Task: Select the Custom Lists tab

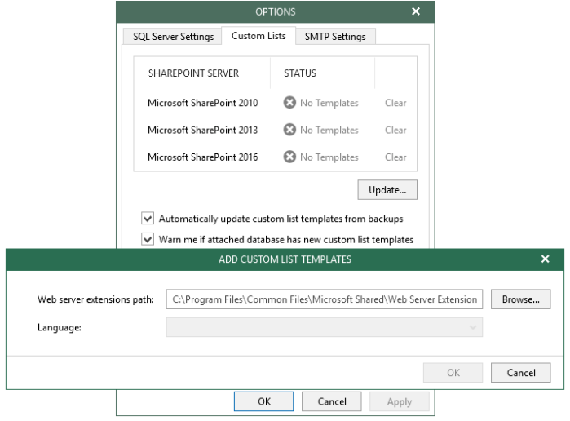Action: pyautogui.click(x=258, y=36)
